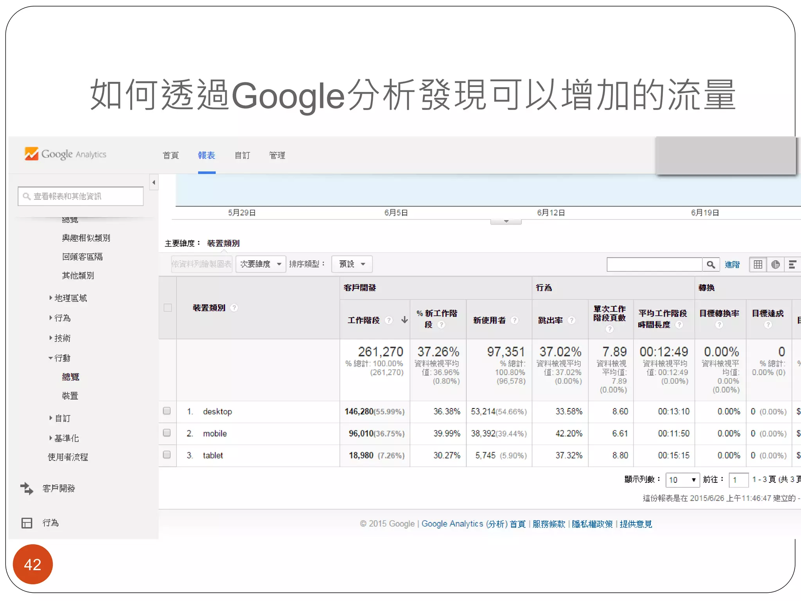Screen dimensions: 801x601
Task: Collapse the sidebar with the arrow handle
Action: (154, 182)
